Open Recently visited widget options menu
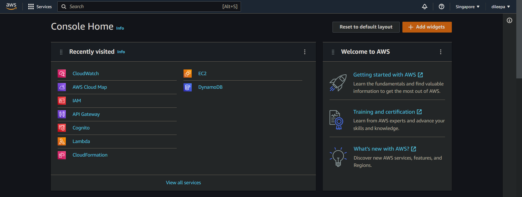 pyautogui.click(x=305, y=52)
